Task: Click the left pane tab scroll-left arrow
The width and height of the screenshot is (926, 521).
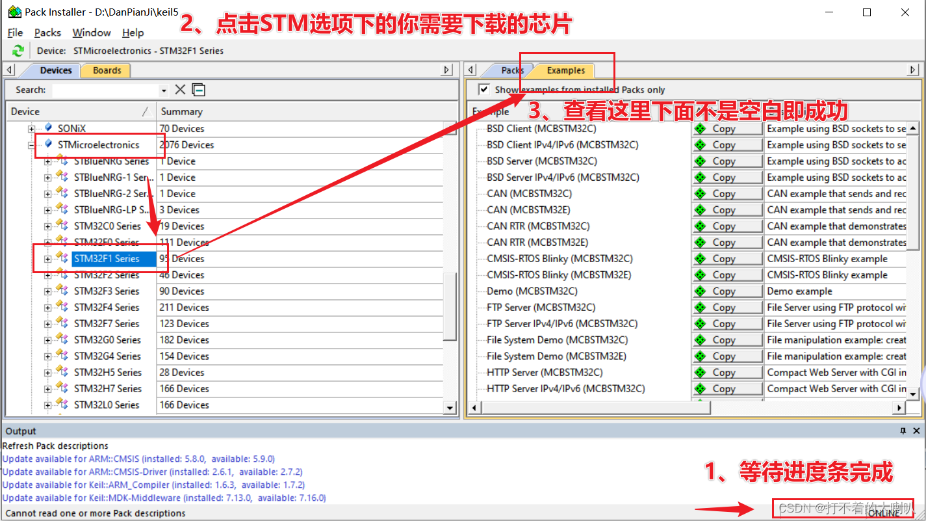Action: click(x=10, y=70)
